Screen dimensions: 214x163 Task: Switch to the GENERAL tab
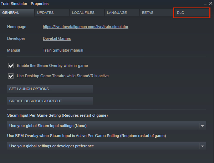pos(17,13)
